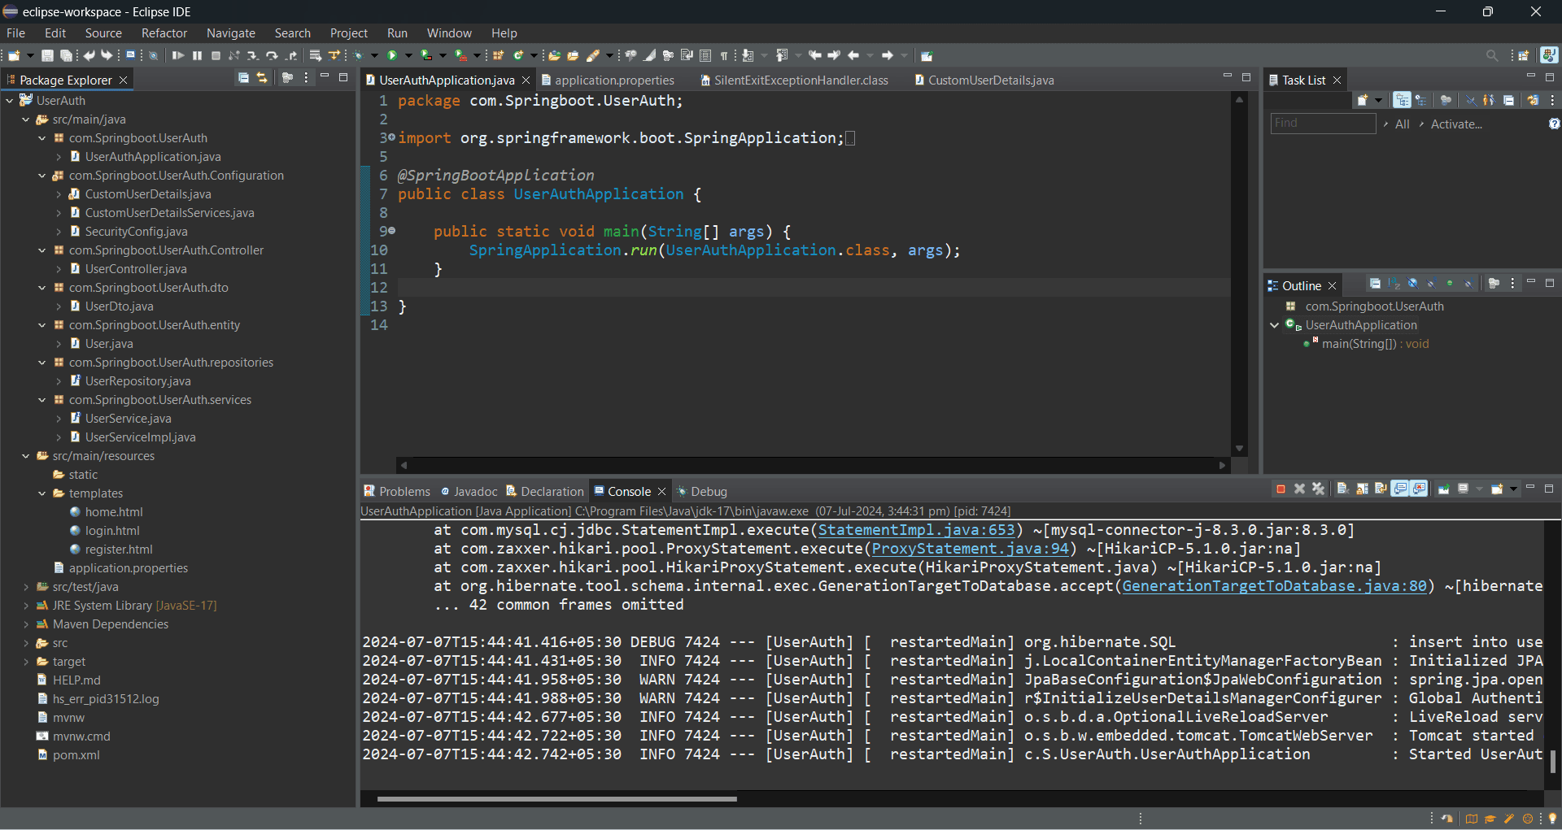Screen dimensions: 1562x830
Task: Open the Run button dropdown arrow
Action: click(x=408, y=55)
